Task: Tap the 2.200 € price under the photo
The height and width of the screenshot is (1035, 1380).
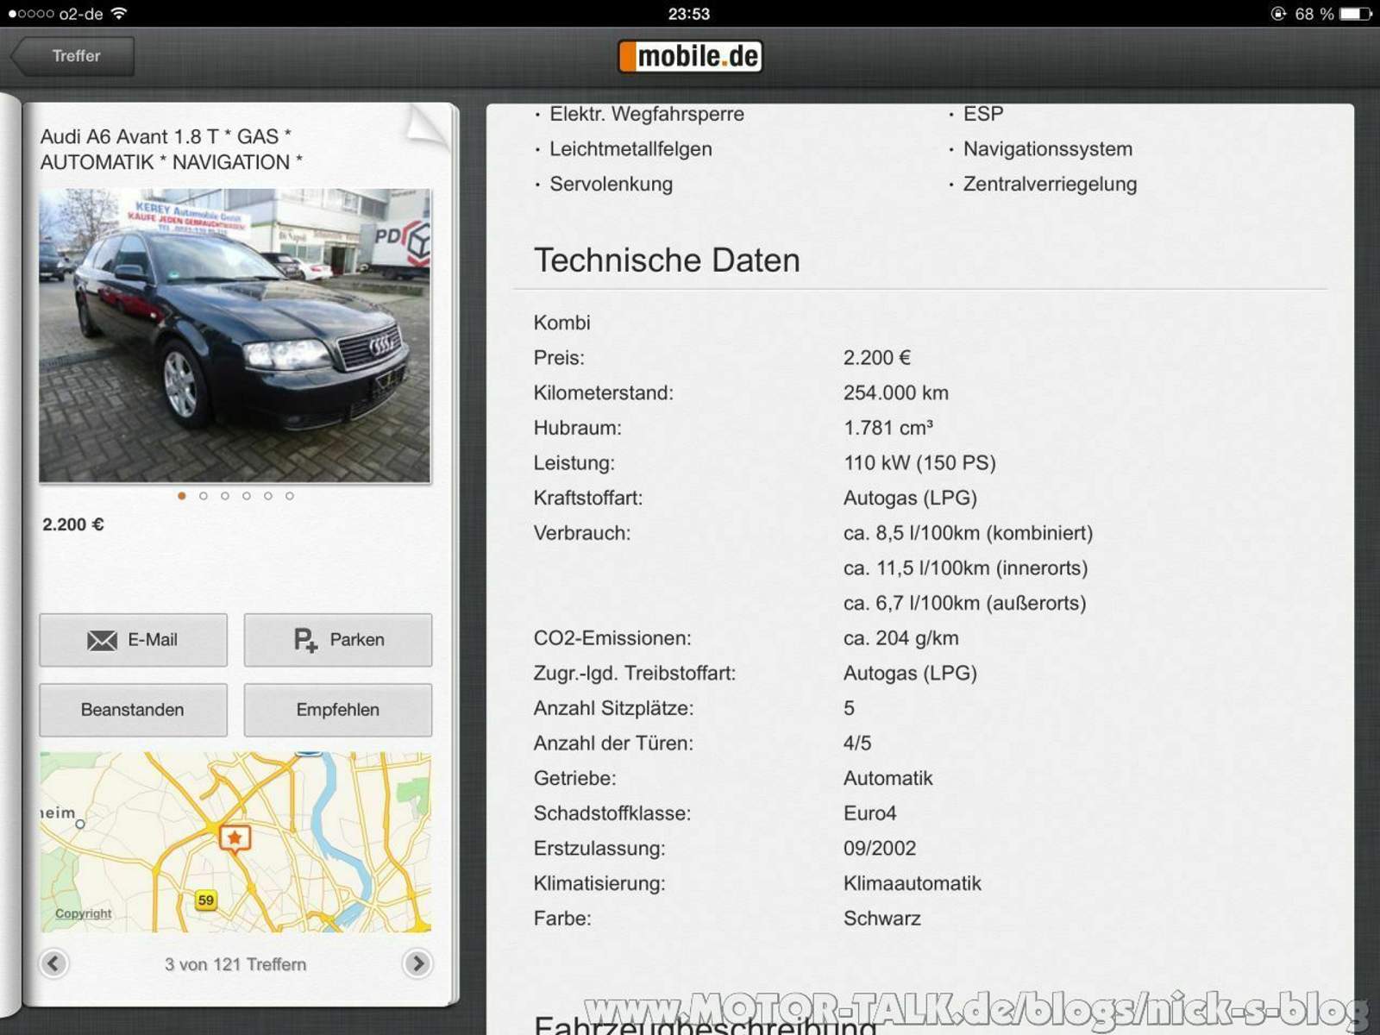Action: coord(73,524)
